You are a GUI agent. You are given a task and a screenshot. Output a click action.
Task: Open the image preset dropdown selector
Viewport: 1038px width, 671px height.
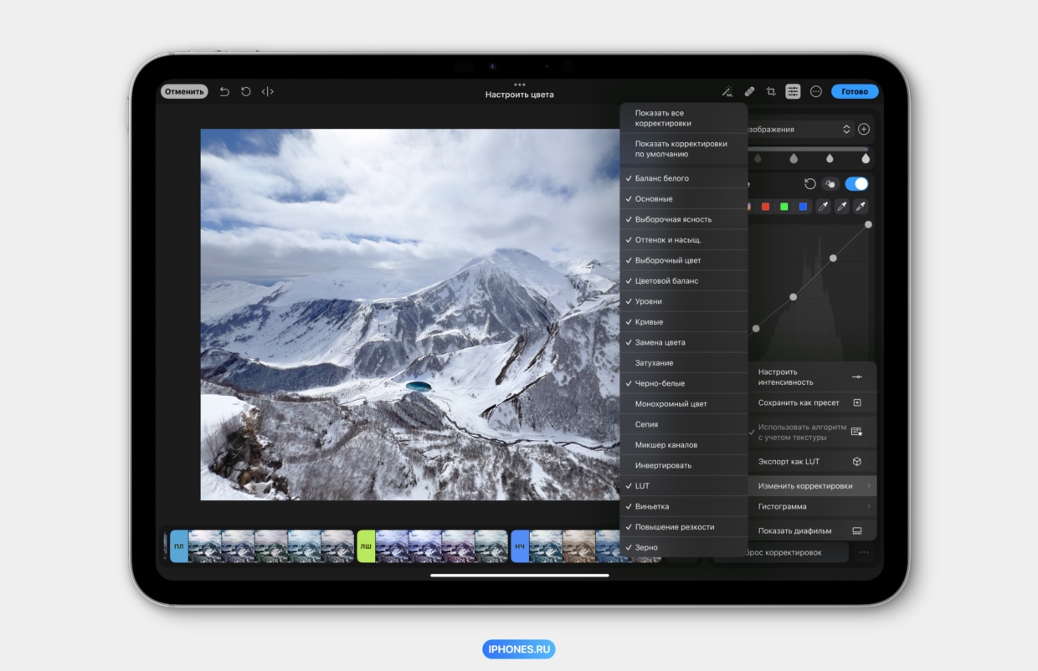[x=801, y=130]
